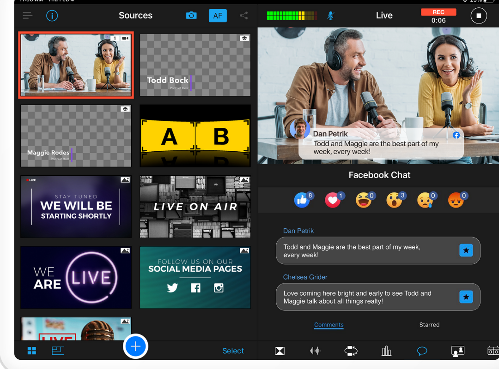Switch camera with the flip camera icon
This screenshot has width=499, height=369.
[191, 15]
